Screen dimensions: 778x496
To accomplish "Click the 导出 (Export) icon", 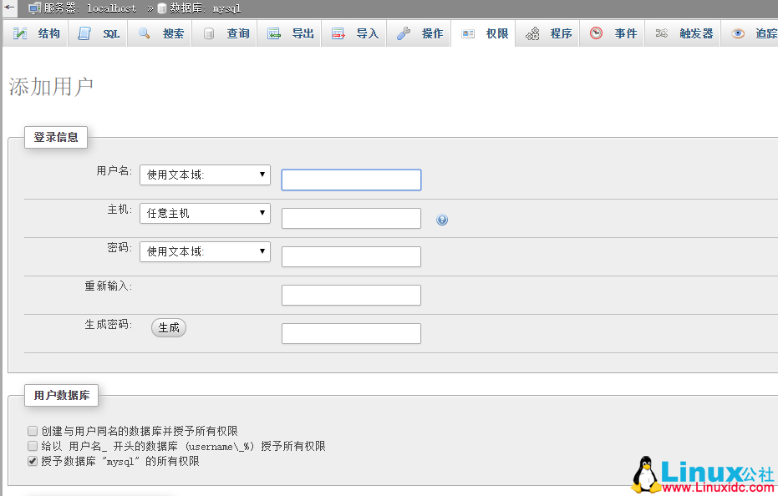I will pyautogui.click(x=274, y=34).
